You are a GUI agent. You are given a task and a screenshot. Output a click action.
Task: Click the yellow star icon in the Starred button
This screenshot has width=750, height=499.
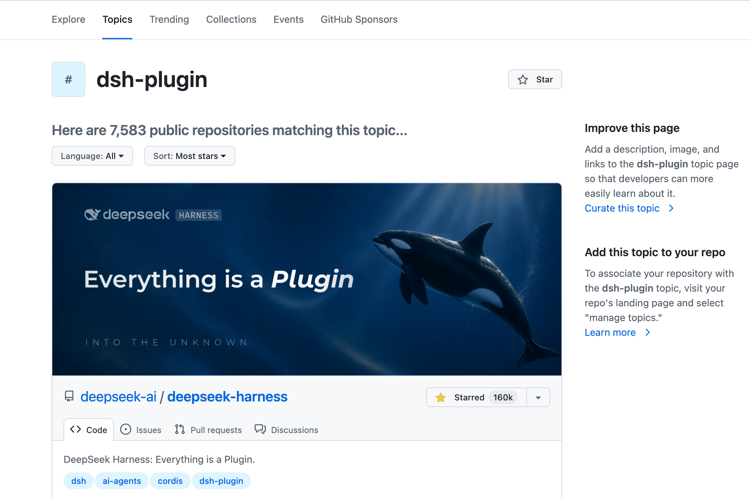tap(441, 397)
